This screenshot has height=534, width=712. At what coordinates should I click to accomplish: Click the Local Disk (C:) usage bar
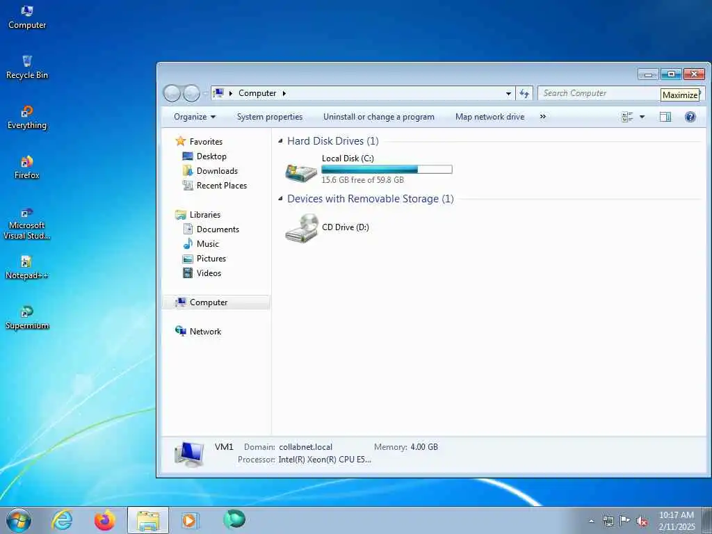387,170
